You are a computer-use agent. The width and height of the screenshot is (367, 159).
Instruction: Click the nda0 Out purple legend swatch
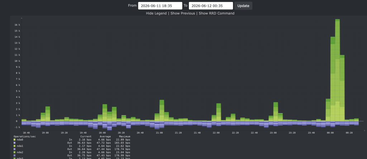point(14,142)
